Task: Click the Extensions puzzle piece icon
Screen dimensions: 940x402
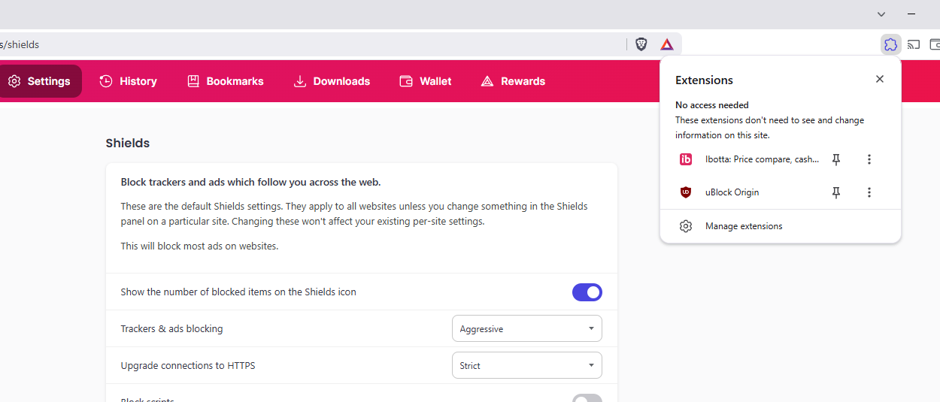Action: click(x=890, y=44)
